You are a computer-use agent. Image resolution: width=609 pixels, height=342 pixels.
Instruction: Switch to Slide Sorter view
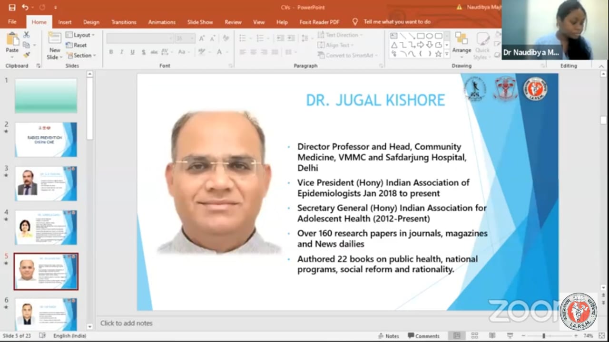(474, 336)
